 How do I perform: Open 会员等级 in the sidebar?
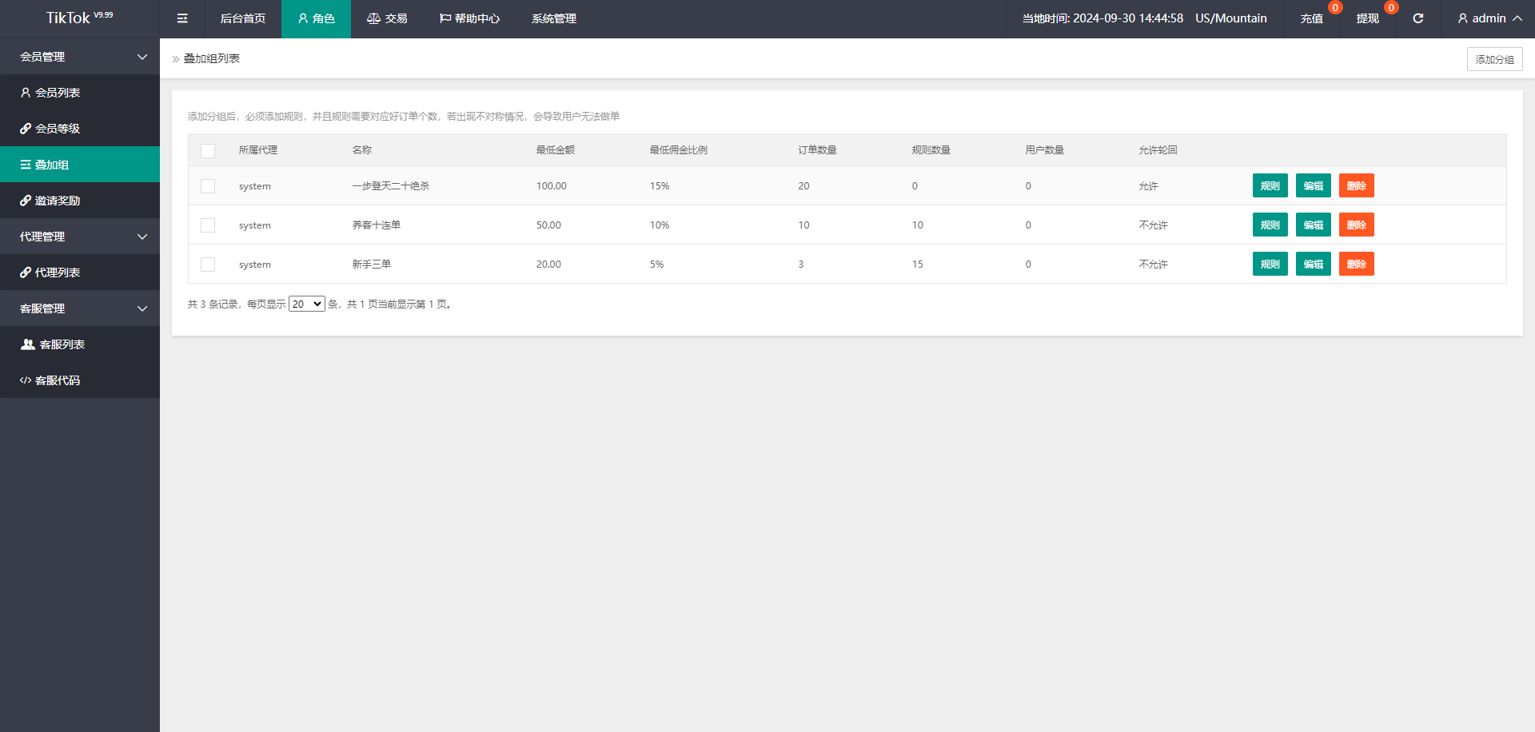[57, 129]
